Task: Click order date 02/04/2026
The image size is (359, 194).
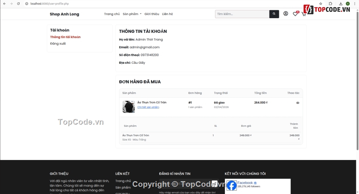Action: tap(221, 107)
